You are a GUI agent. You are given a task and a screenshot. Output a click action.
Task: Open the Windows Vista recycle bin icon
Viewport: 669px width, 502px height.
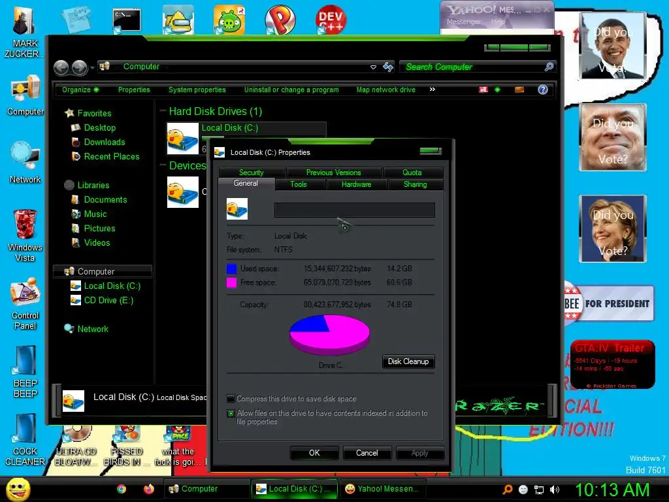(25, 235)
